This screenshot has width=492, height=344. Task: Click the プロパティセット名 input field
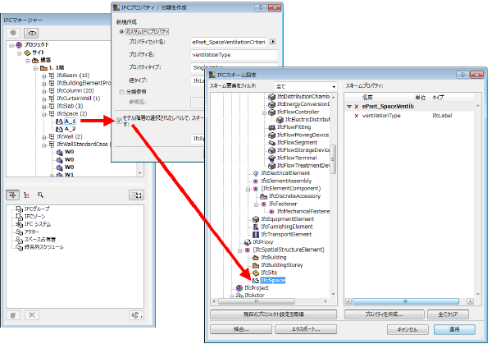click(229, 42)
